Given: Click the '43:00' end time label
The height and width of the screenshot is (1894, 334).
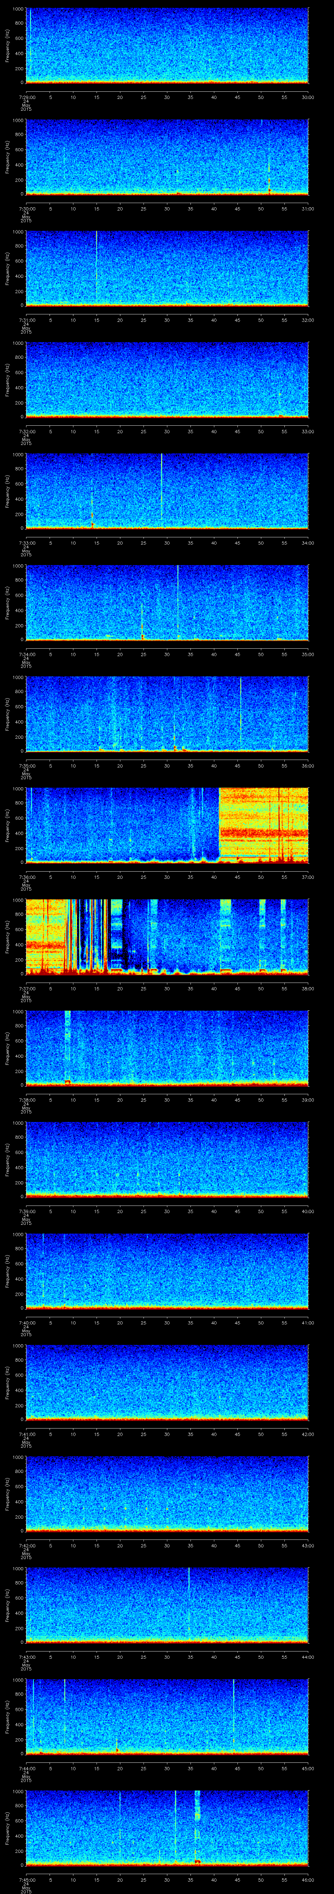Looking at the screenshot, I should pyautogui.click(x=308, y=1545).
